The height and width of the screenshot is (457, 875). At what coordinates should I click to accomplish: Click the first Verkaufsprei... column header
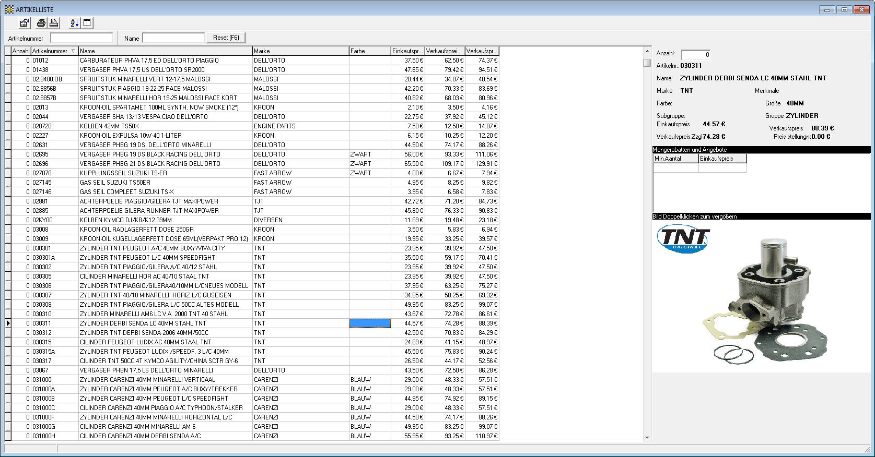(x=445, y=51)
